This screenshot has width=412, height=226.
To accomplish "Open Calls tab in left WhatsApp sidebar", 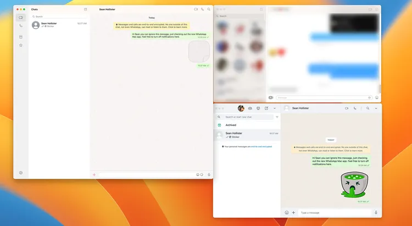I will [x=21, y=26].
